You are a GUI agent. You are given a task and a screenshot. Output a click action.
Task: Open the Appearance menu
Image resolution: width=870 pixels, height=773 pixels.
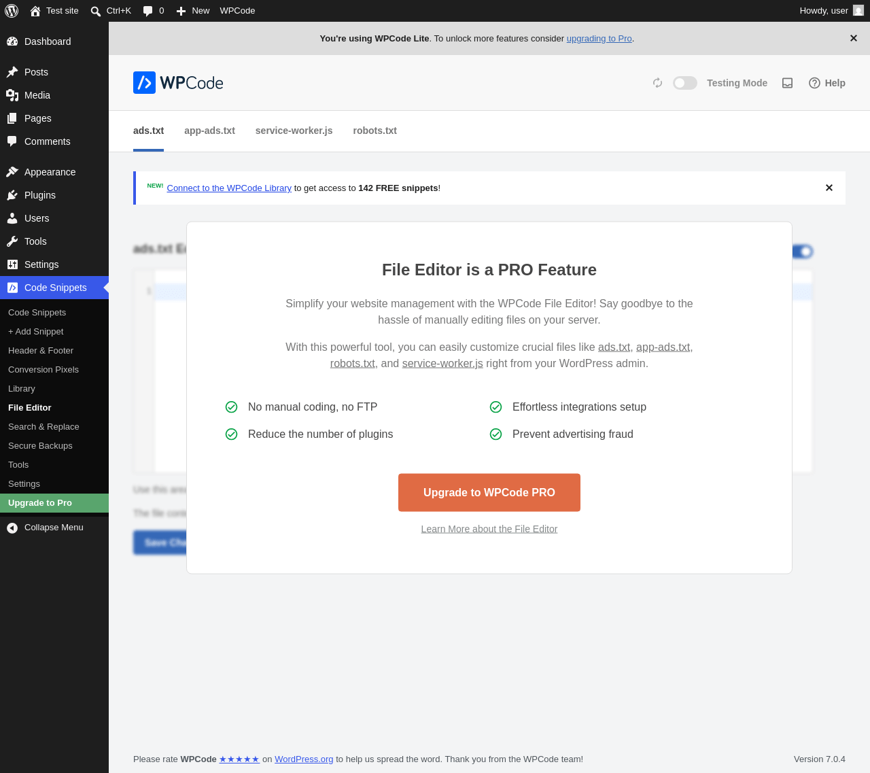tap(54, 172)
